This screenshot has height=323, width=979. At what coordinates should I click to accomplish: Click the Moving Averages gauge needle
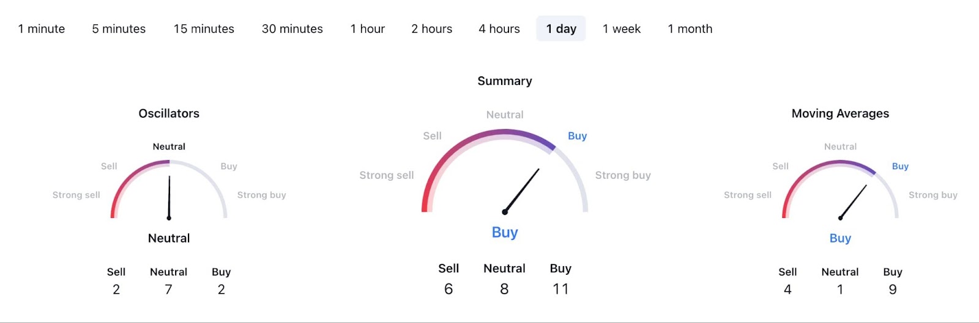coord(854,201)
